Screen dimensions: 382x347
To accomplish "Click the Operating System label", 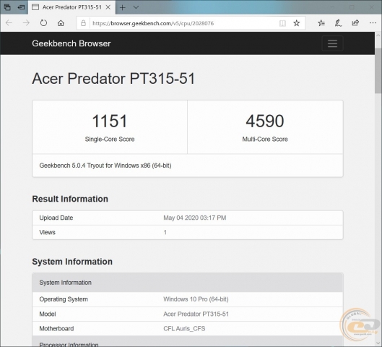I will tap(64, 299).
